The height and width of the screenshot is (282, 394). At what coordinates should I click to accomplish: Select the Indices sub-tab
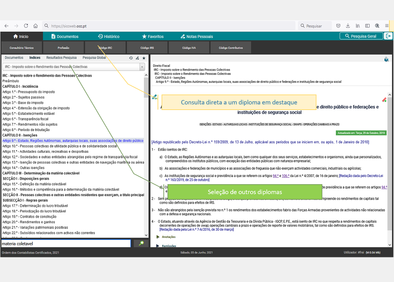[35, 57]
